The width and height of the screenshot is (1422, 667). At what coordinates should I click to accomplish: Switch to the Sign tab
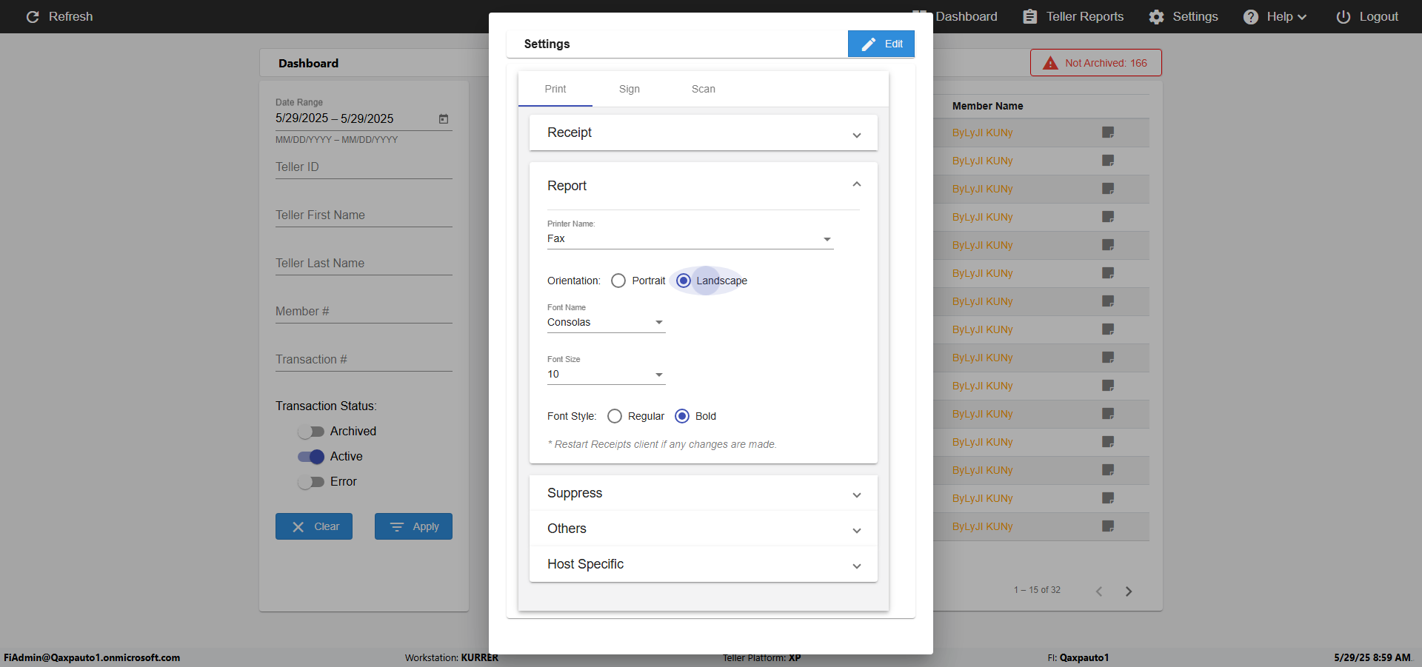[629, 89]
